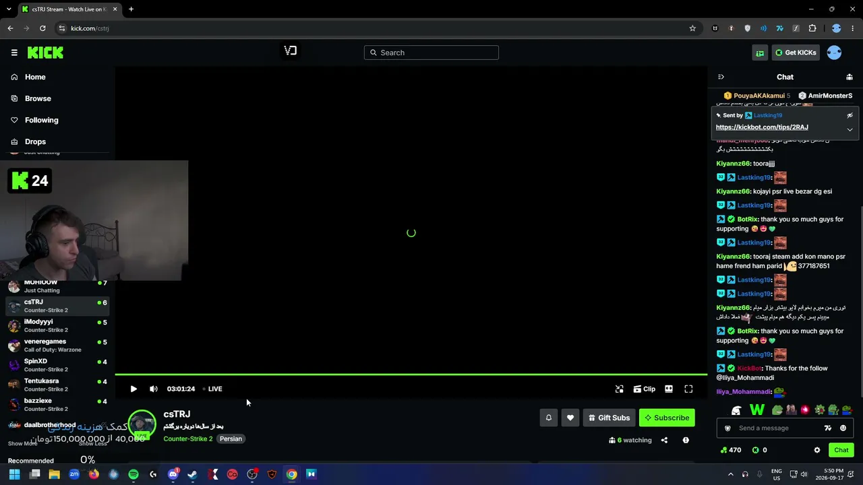Image resolution: width=863 pixels, height=485 pixels.
Task: Insert the big green W emote
Action: (x=757, y=410)
